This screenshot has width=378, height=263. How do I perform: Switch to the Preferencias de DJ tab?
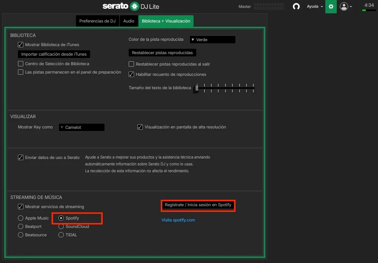pyautogui.click(x=97, y=21)
